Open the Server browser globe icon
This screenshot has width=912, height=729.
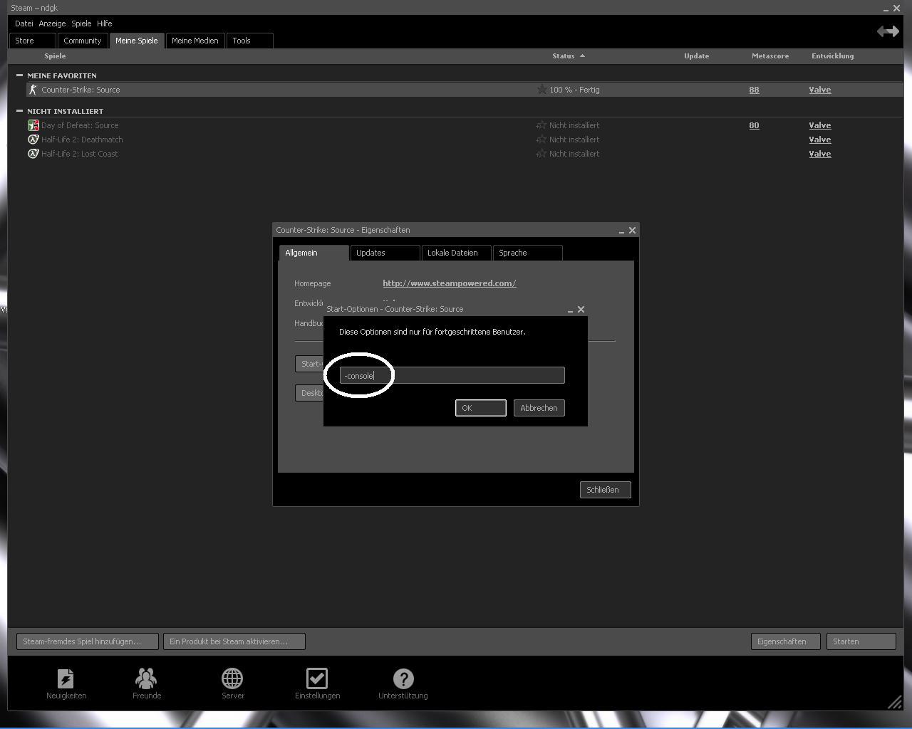(x=232, y=679)
